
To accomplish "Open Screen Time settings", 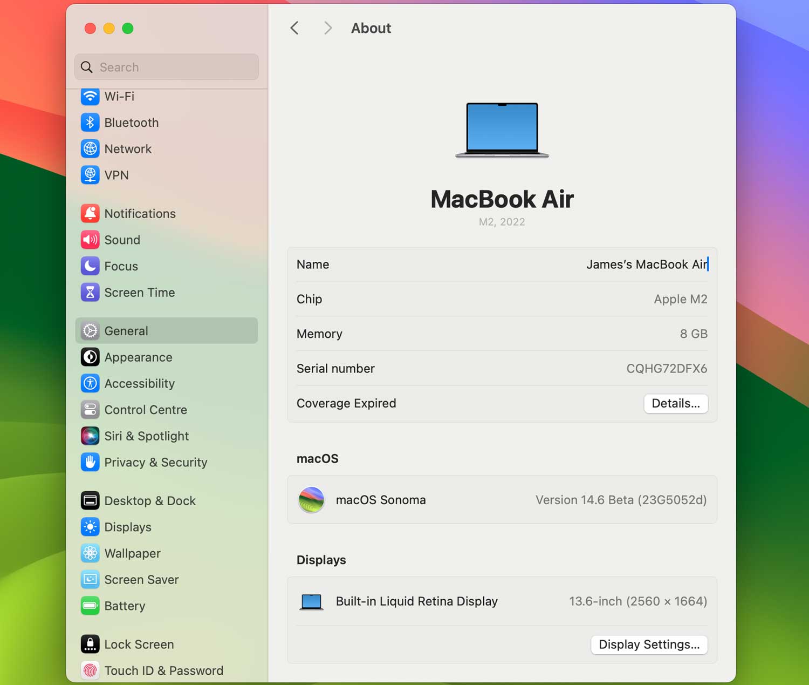I will pos(140,293).
